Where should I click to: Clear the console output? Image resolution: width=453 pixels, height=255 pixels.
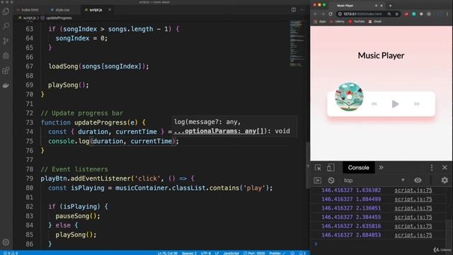point(331,181)
